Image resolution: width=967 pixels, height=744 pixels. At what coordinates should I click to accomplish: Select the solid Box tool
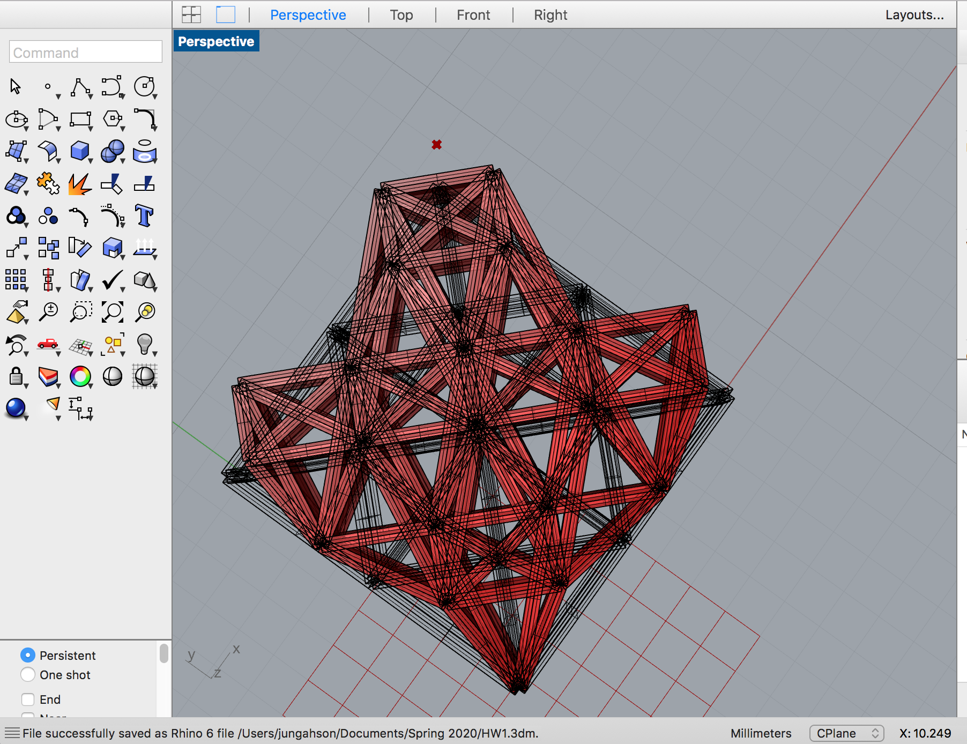[x=80, y=151]
